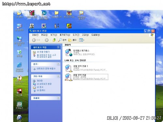The image size is (163, 122).
Task: Select the soccer ball desktop shortcut
Action: 32,26
